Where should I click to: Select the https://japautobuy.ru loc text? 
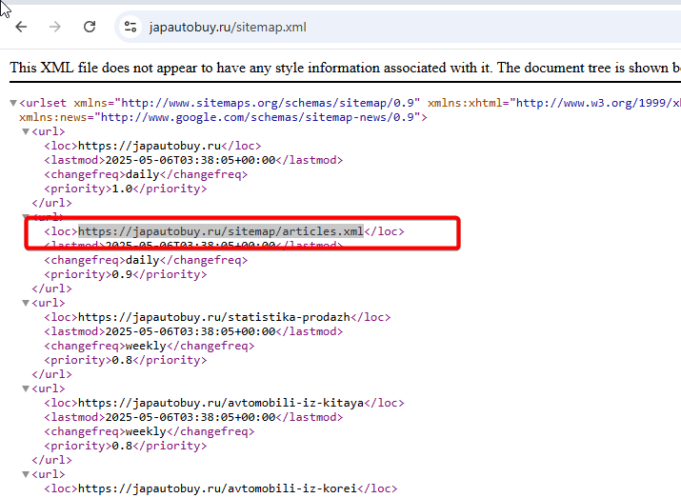(150, 146)
